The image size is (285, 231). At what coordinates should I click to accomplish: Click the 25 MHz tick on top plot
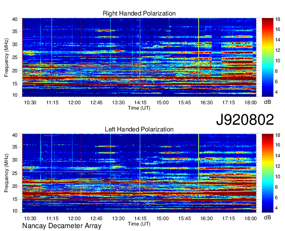point(15,57)
